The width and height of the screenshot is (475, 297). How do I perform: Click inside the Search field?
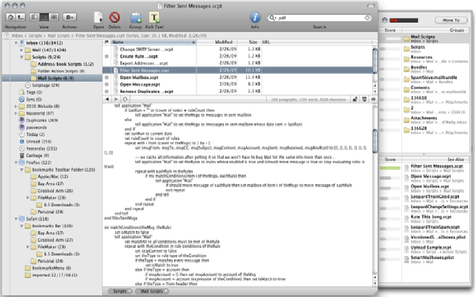[x=319, y=18]
